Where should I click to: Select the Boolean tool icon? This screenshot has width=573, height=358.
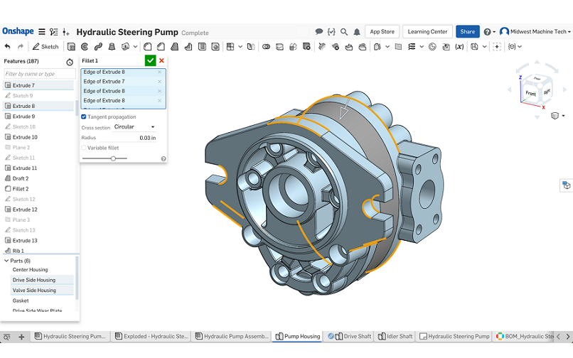(266, 46)
